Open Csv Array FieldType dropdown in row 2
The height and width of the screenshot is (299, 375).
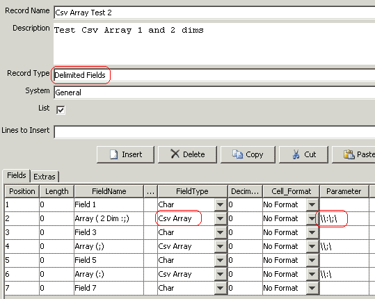click(220, 218)
